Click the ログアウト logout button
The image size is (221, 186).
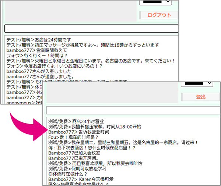tap(159, 15)
